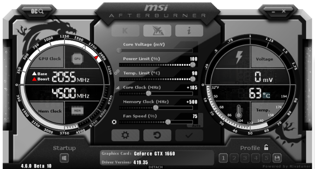Open settings with the gear button
The height and width of the screenshot is (169, 315).
tap(125, 135)
